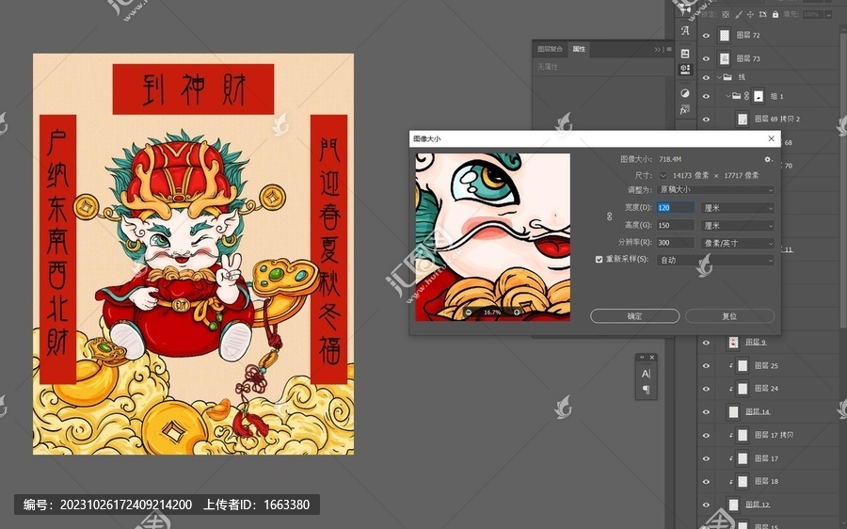Click the character A icon in small floating panel
This screenshot has height=529, width=847.
[646, 374]
